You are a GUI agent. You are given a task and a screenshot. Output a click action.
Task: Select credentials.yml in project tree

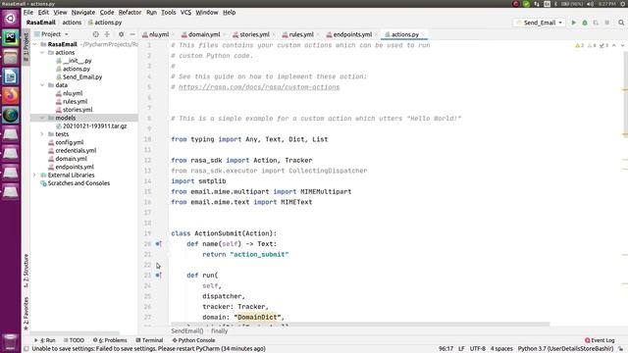(x=76, y=150)
